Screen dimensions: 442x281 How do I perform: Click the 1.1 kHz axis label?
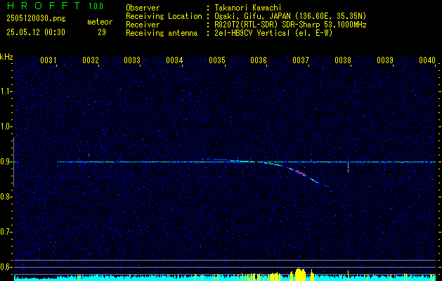point(6,91)
